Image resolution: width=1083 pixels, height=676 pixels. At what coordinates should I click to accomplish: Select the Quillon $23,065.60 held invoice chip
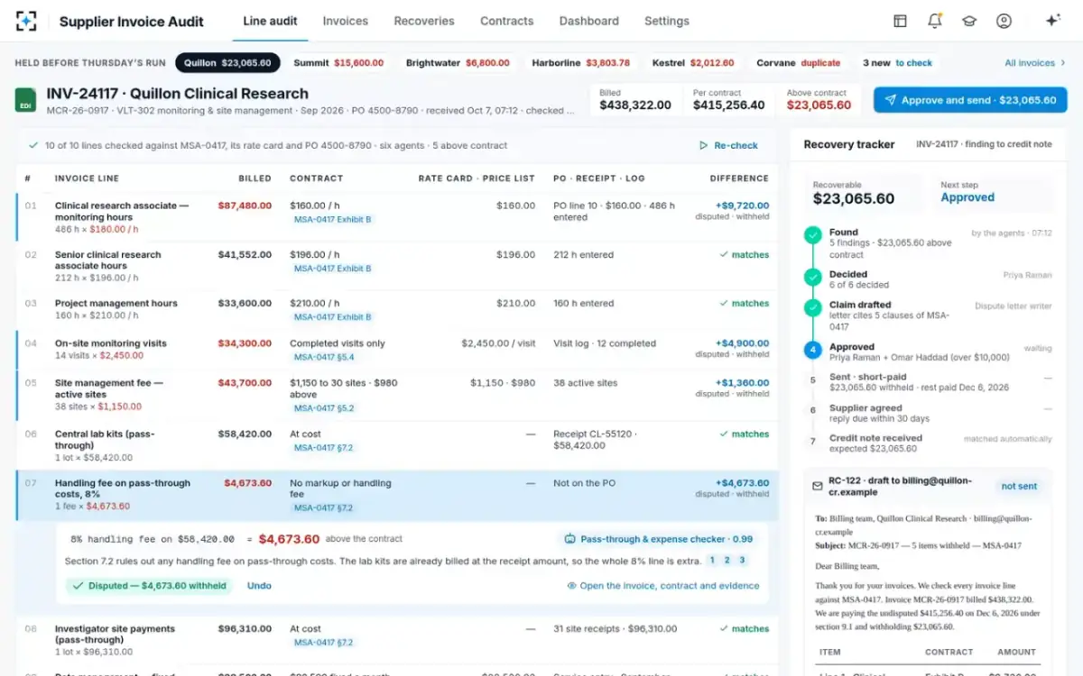[x=227, y=63]
